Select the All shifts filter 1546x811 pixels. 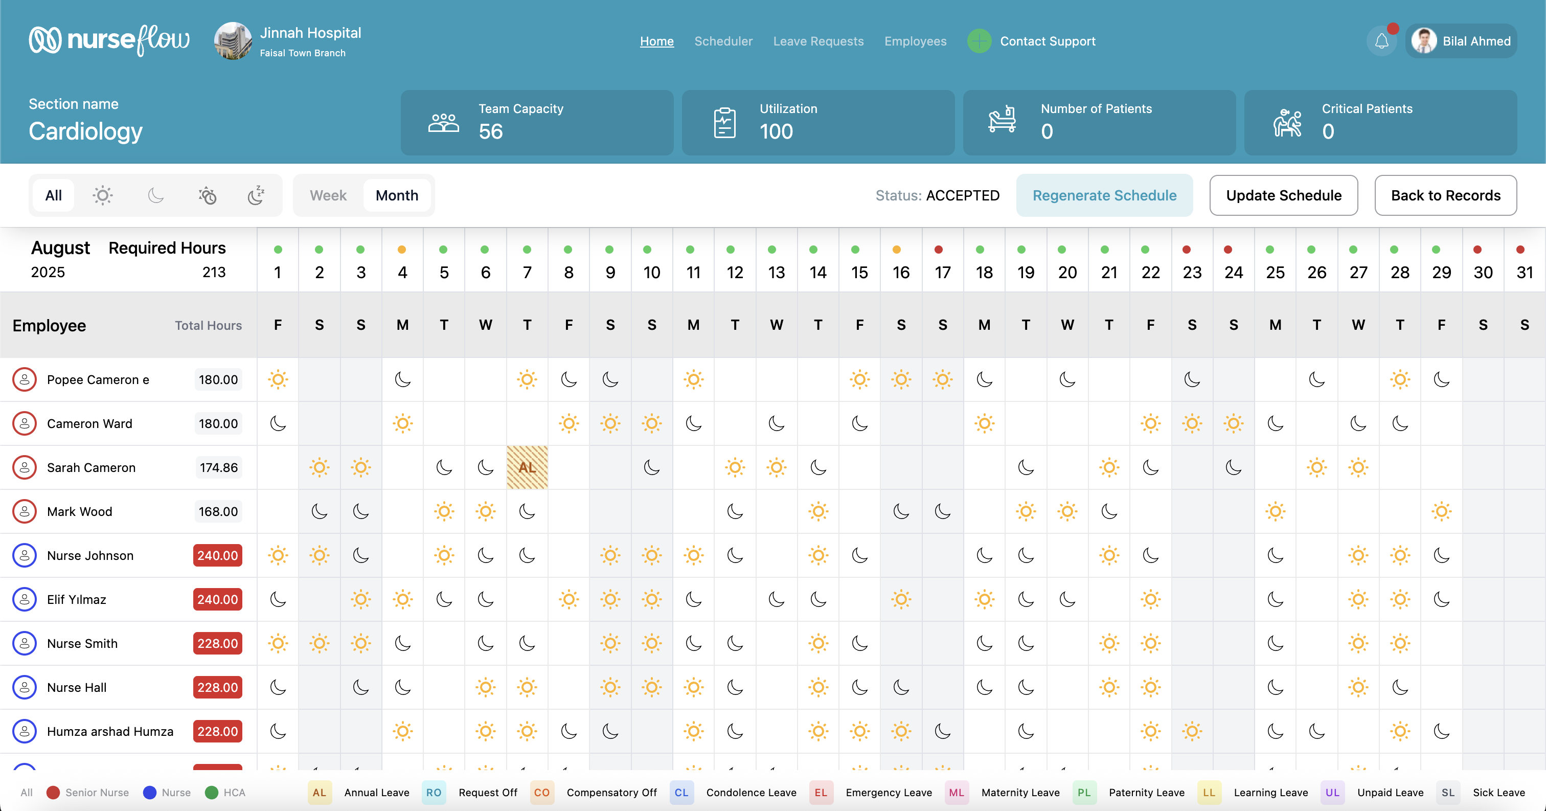tap(53, 195)
